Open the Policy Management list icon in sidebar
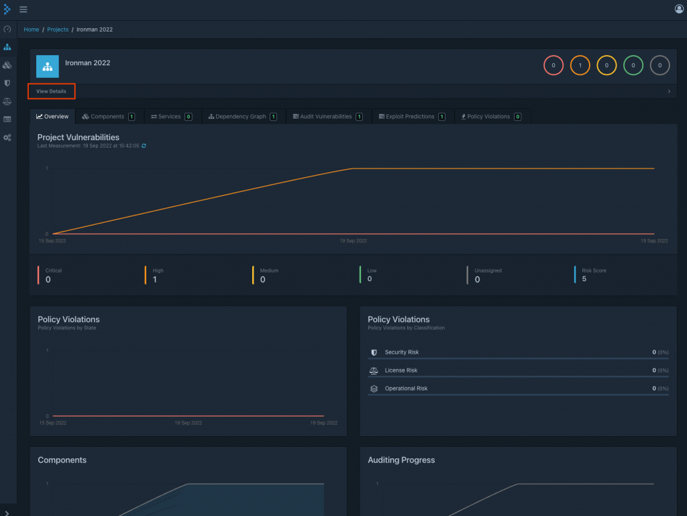The width and height of the screenshot is (687, 516). 7,119
